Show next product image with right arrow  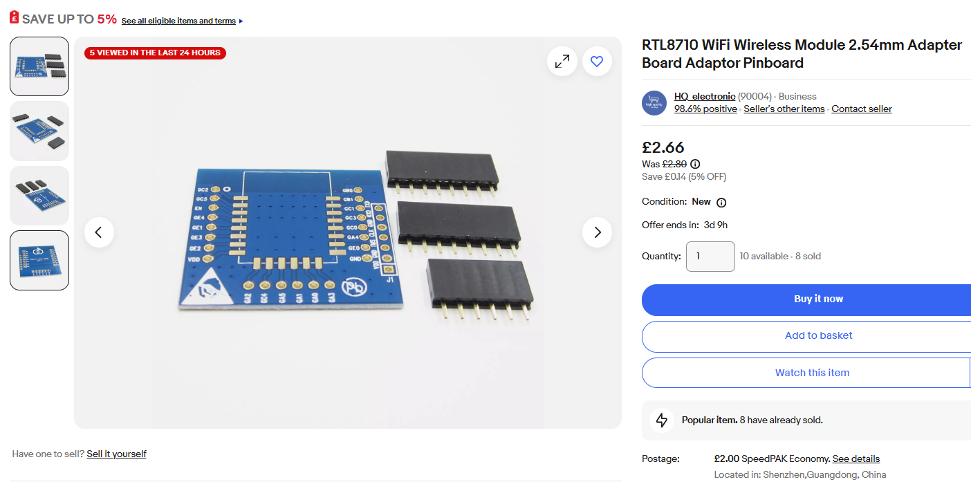point(598,232)
